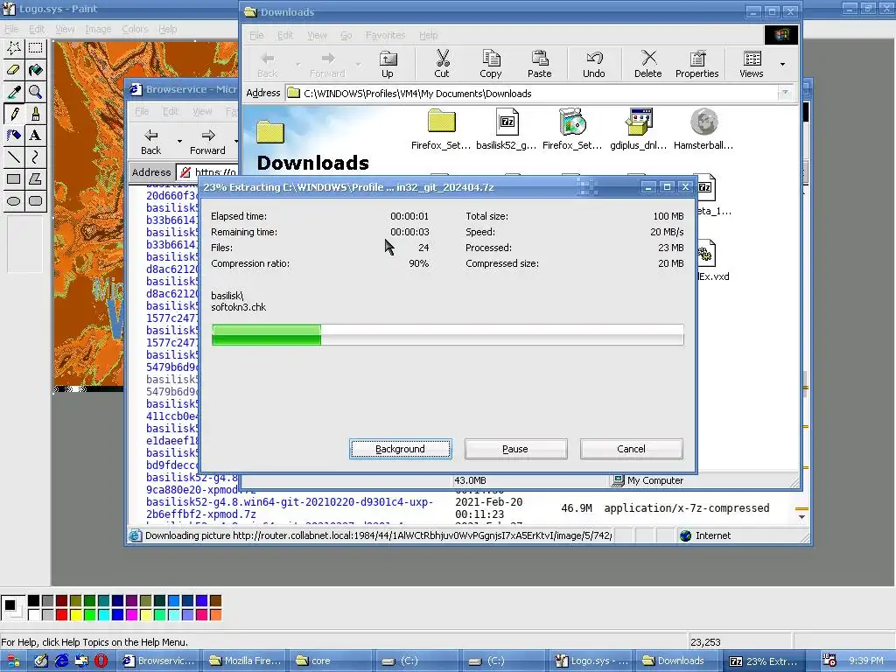Click Undo in the Downloads toolbar
This screenshot has height=672, width=896.
coord(594,64)
